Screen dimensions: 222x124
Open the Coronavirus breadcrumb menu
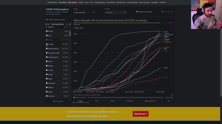pyautogui.click(x=52, y=2)
